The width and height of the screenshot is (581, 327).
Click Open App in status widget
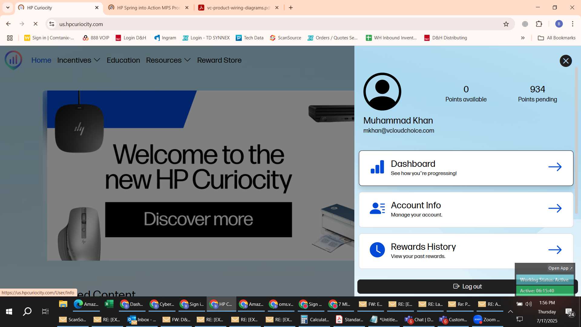click(560, 268)
